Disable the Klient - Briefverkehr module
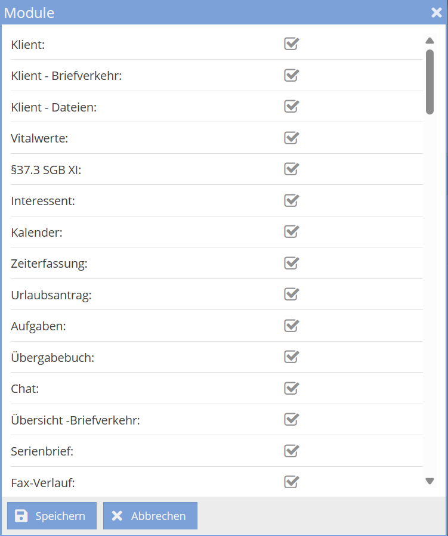This screenshot has height=536, width=448. [291, 75]
